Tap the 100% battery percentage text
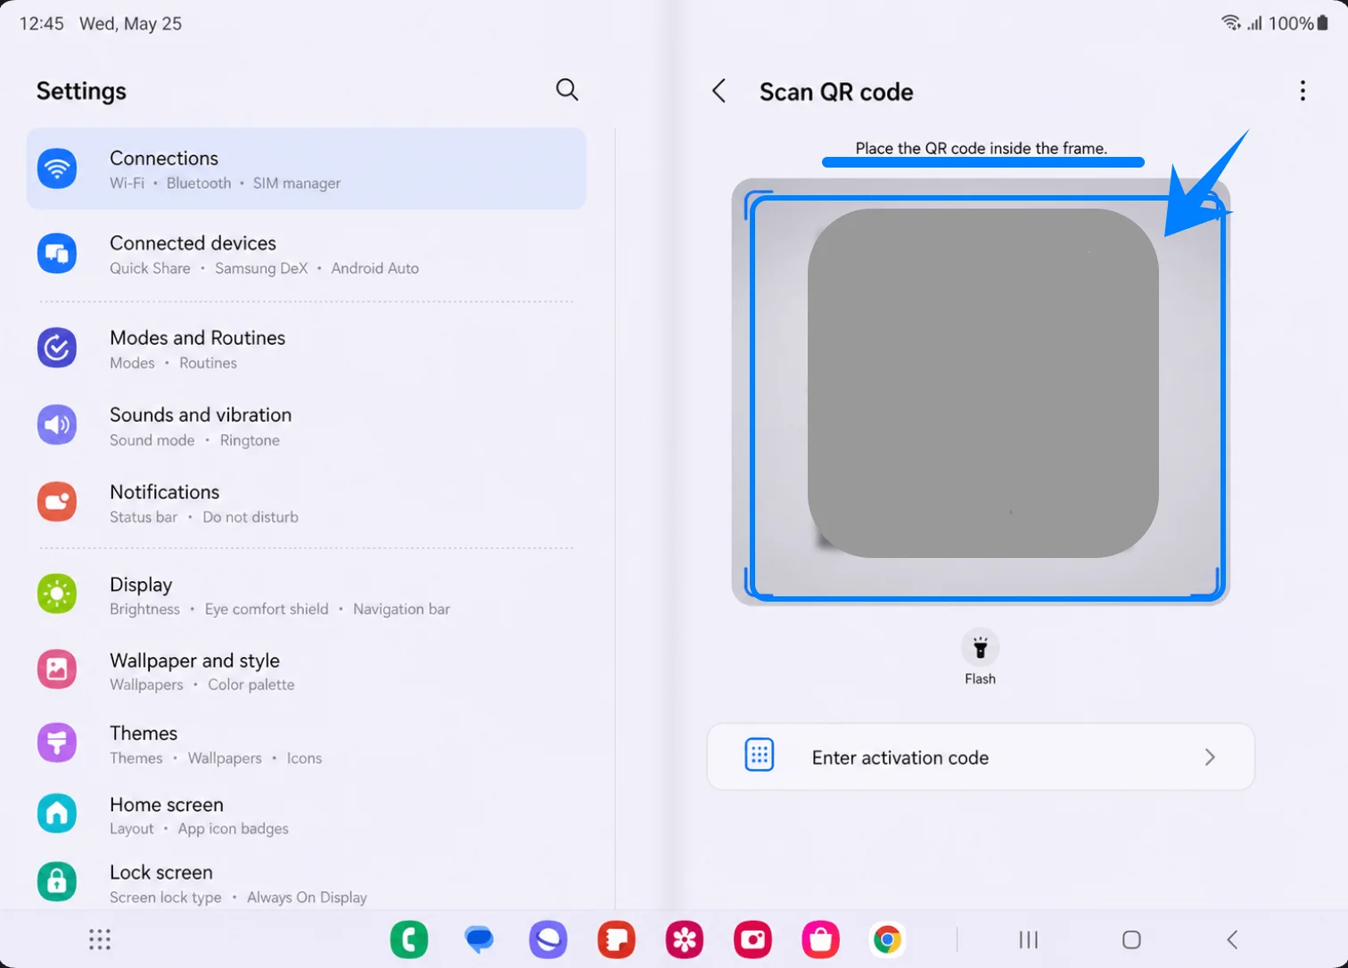Screen dimensions: 1348x968 coord(1291,23)
